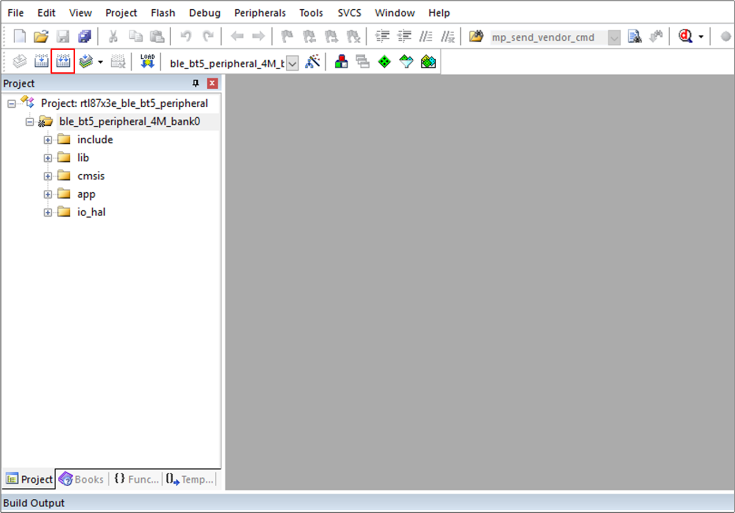This screenshot has width=735, height=513.
Task: Open Manage Project Items colored blocks icon
Action: point(341,62)
